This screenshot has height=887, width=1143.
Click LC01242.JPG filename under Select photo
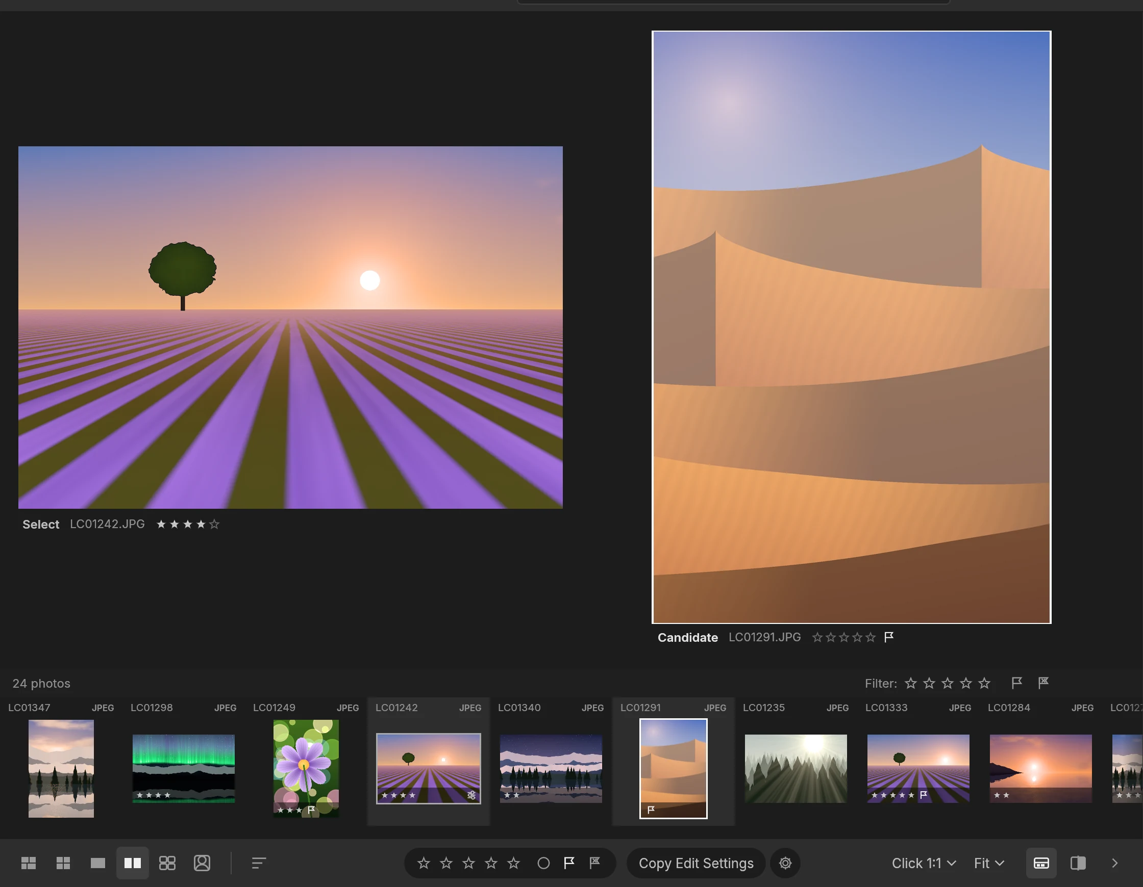[107, 524]
